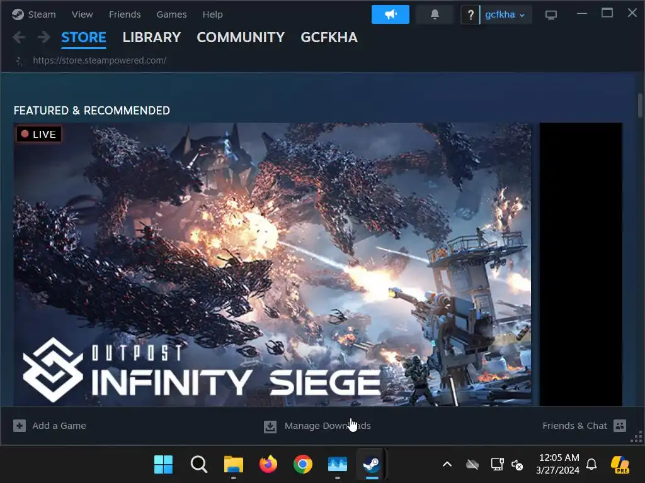Image resolution: width=645 pixels, height=483 pixels.
Task: Launch Google Chrome from taskbar
Action: (303, 465)
